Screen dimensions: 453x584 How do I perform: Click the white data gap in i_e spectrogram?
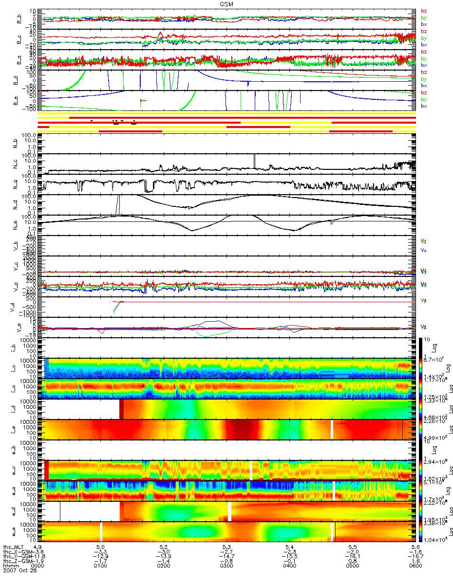[x=332, y=430]
